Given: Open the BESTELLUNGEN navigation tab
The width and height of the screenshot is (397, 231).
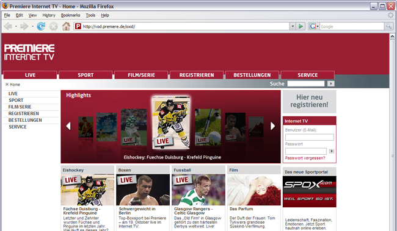Looking at the screenshot, I should (x=252, y=75).
